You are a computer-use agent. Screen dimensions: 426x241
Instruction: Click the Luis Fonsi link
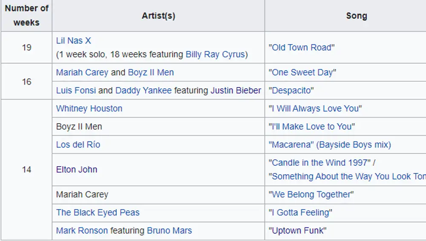click(76, 90)
